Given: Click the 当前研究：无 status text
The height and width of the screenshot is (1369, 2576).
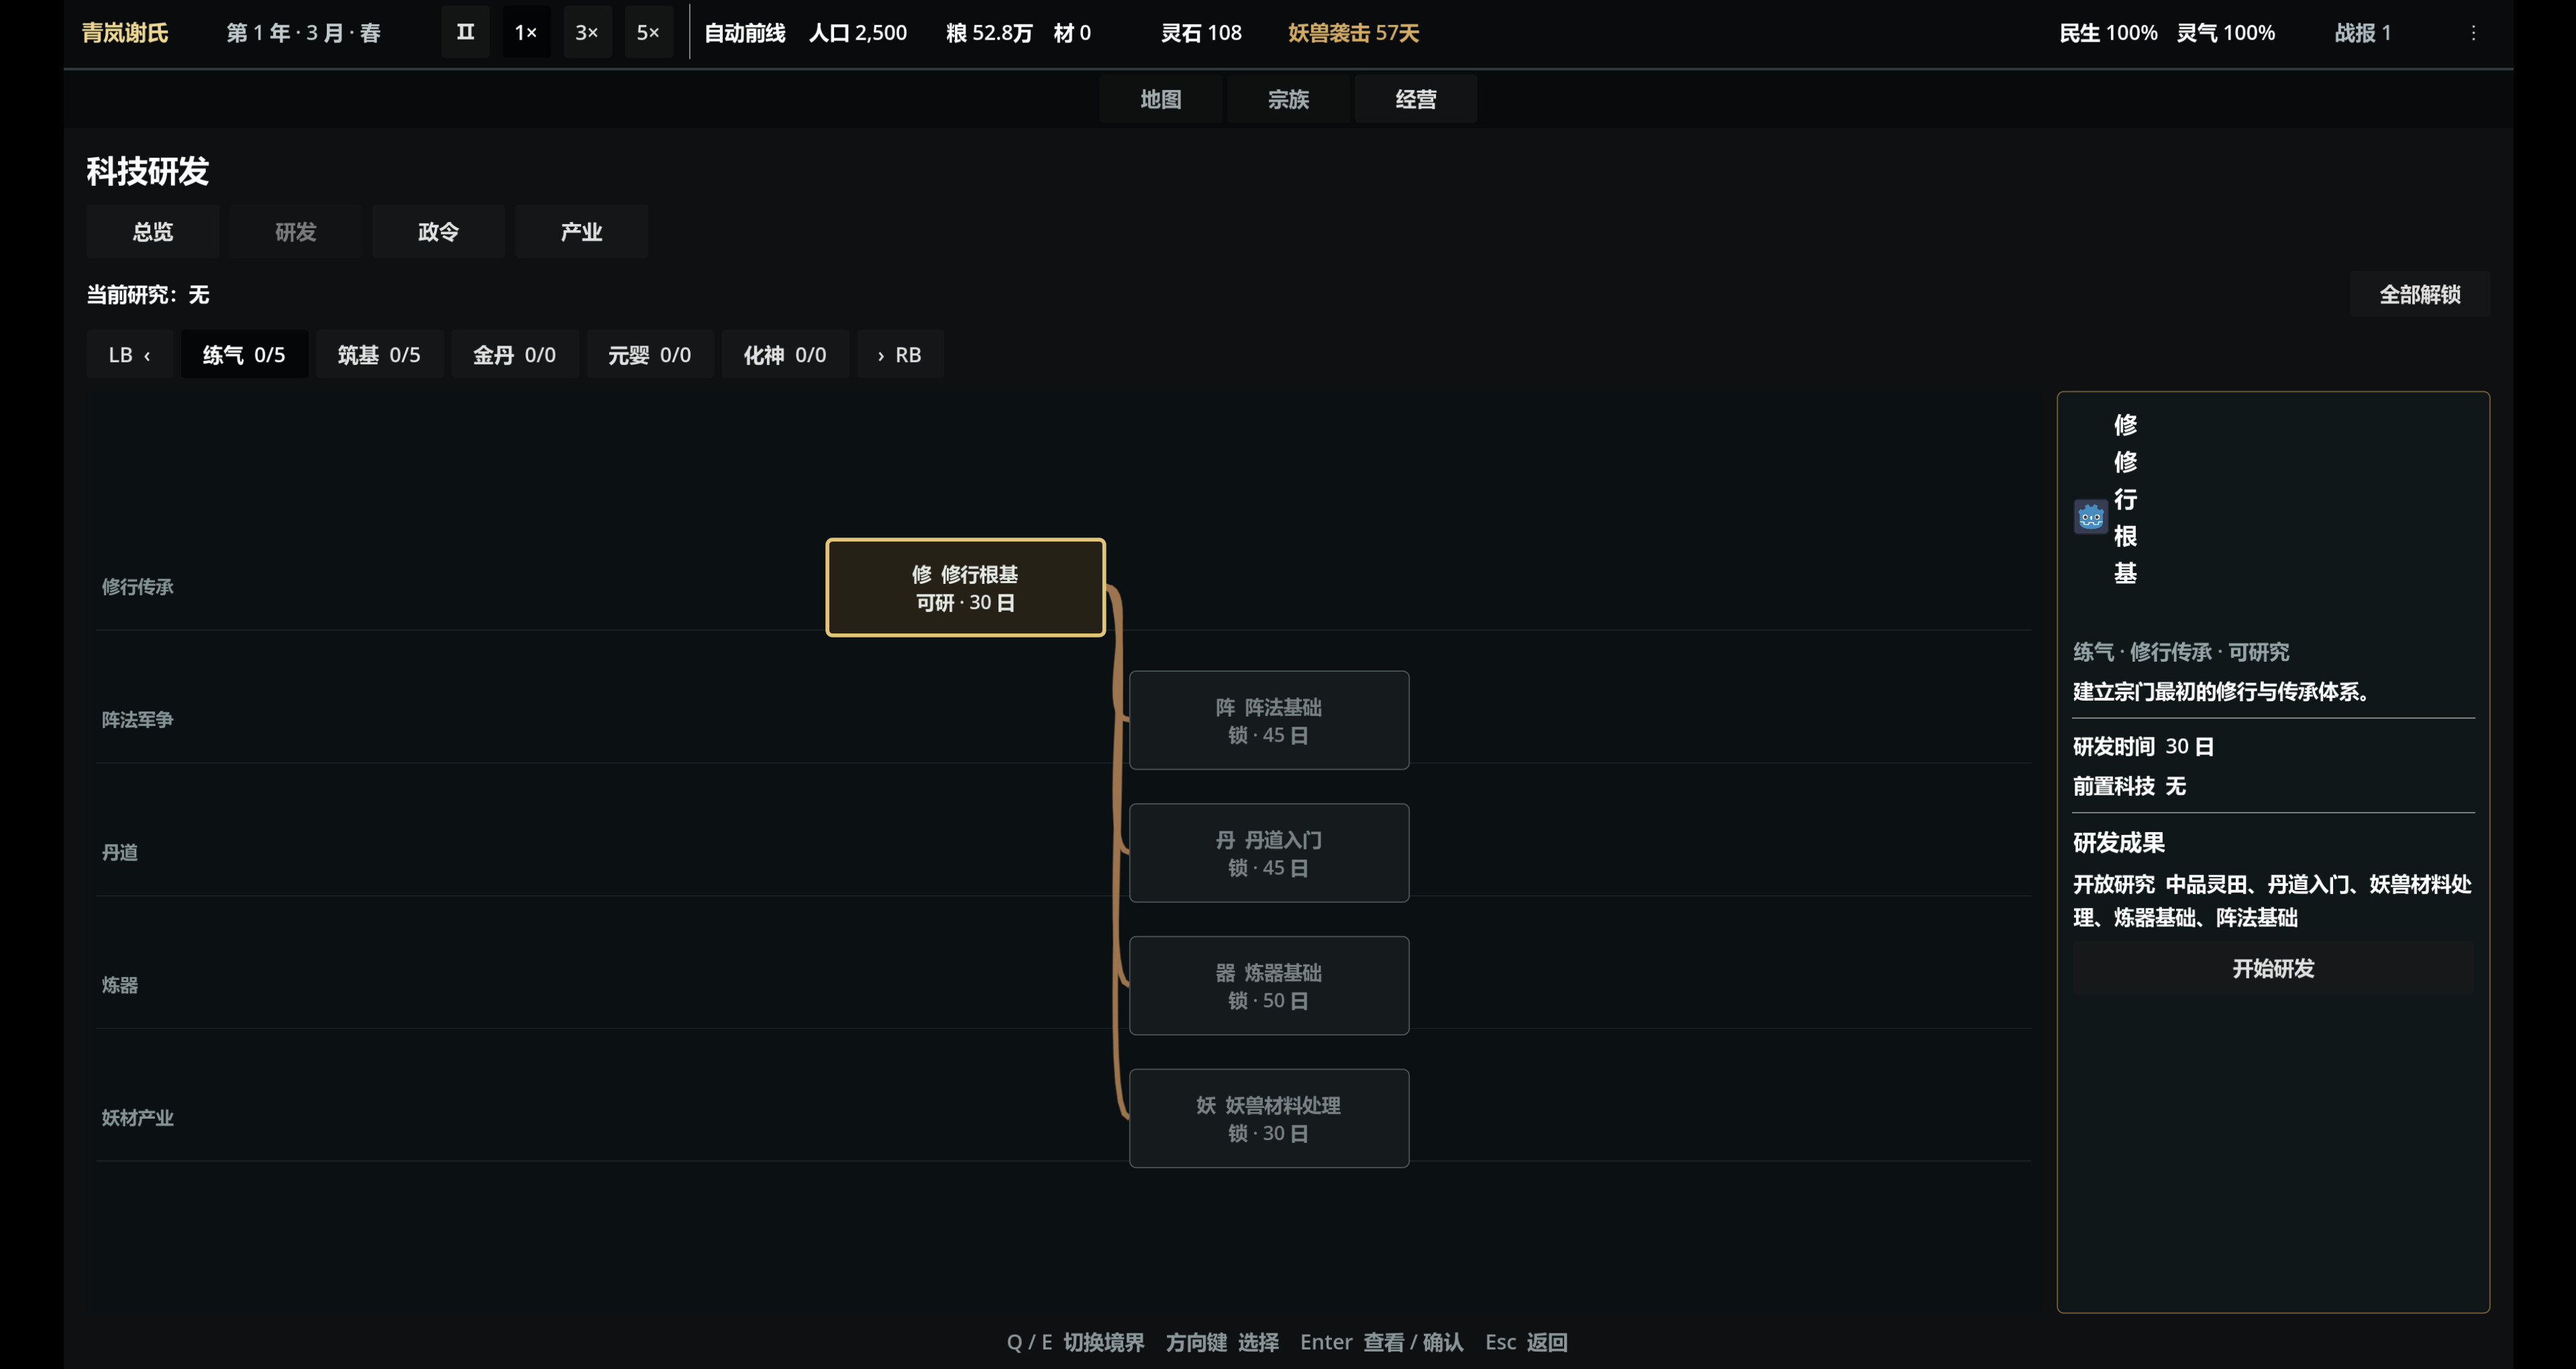Looking at the screenshot, I should coord(148,295).
